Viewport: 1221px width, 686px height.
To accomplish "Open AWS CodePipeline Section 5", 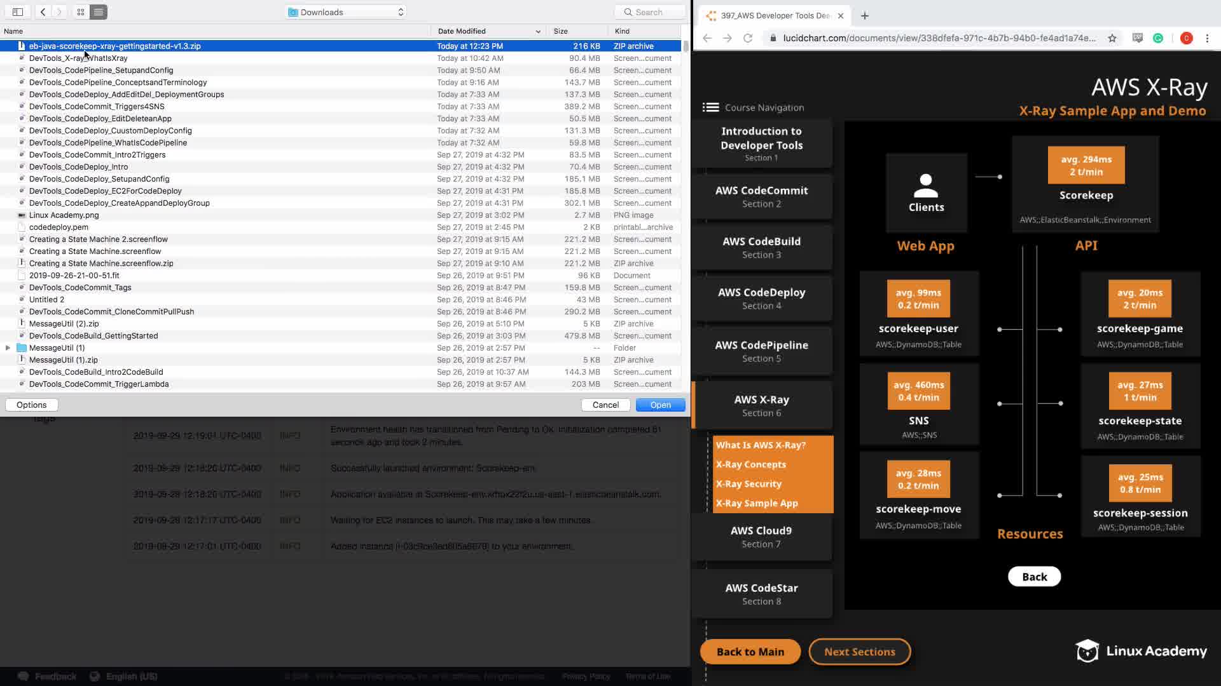I will point(761,351).
